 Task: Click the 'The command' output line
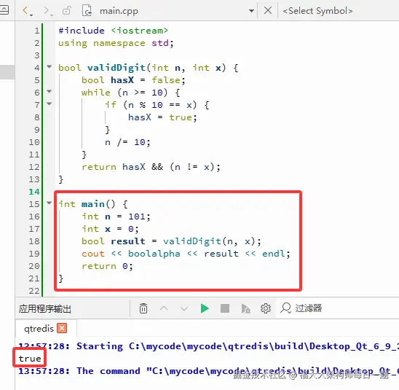pos(209,371)
